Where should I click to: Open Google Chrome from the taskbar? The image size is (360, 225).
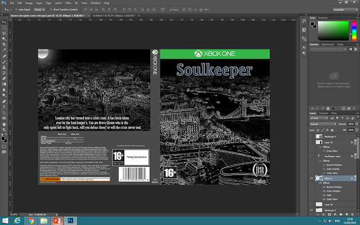point(30,221)
